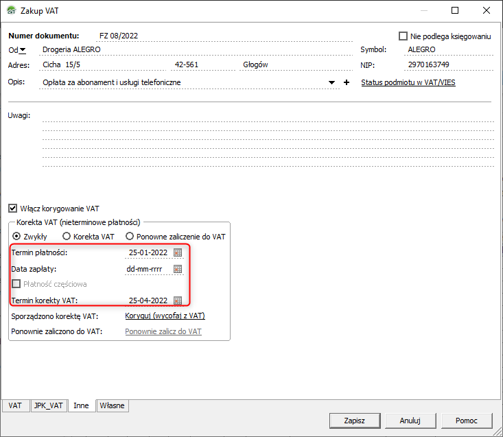Select the Zwykły radio option
Image resolution: width=503 pixels, height=437 pixels.
pos(16,236)
